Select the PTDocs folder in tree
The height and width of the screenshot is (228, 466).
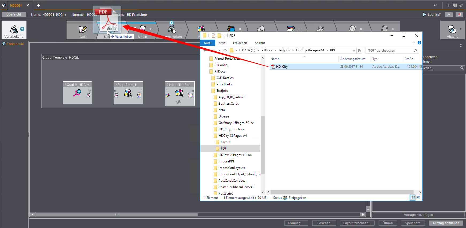(x=220, y=71)
